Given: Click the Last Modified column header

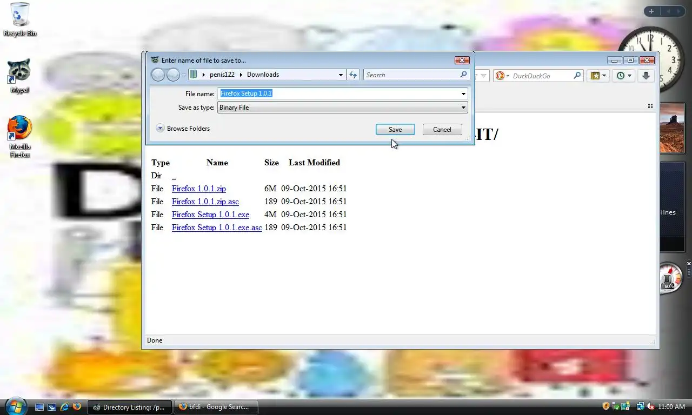Looking at the screenshot, I should [314, 163].
